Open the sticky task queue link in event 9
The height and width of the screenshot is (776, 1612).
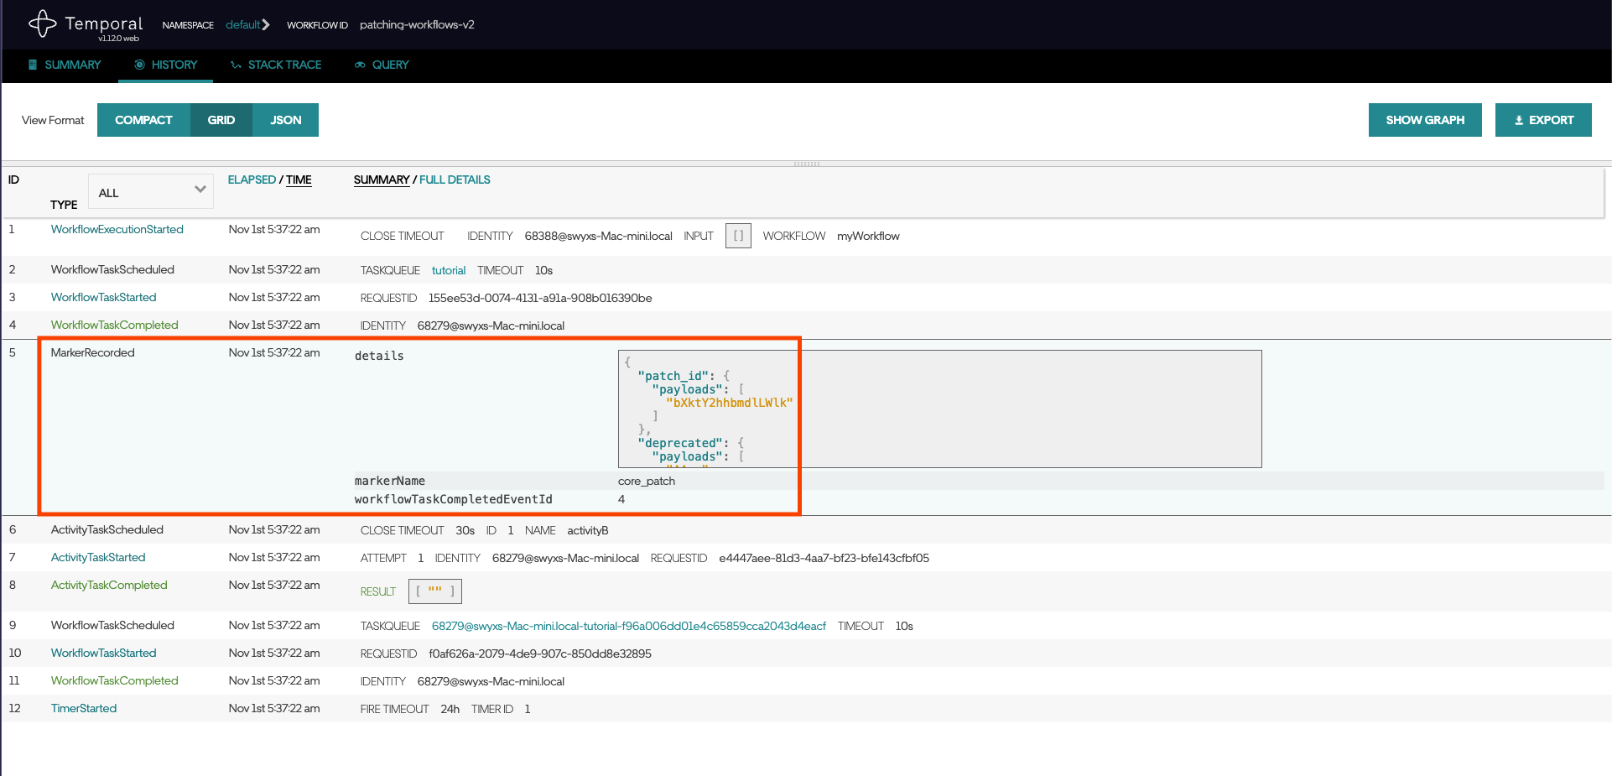pos(629,626)
